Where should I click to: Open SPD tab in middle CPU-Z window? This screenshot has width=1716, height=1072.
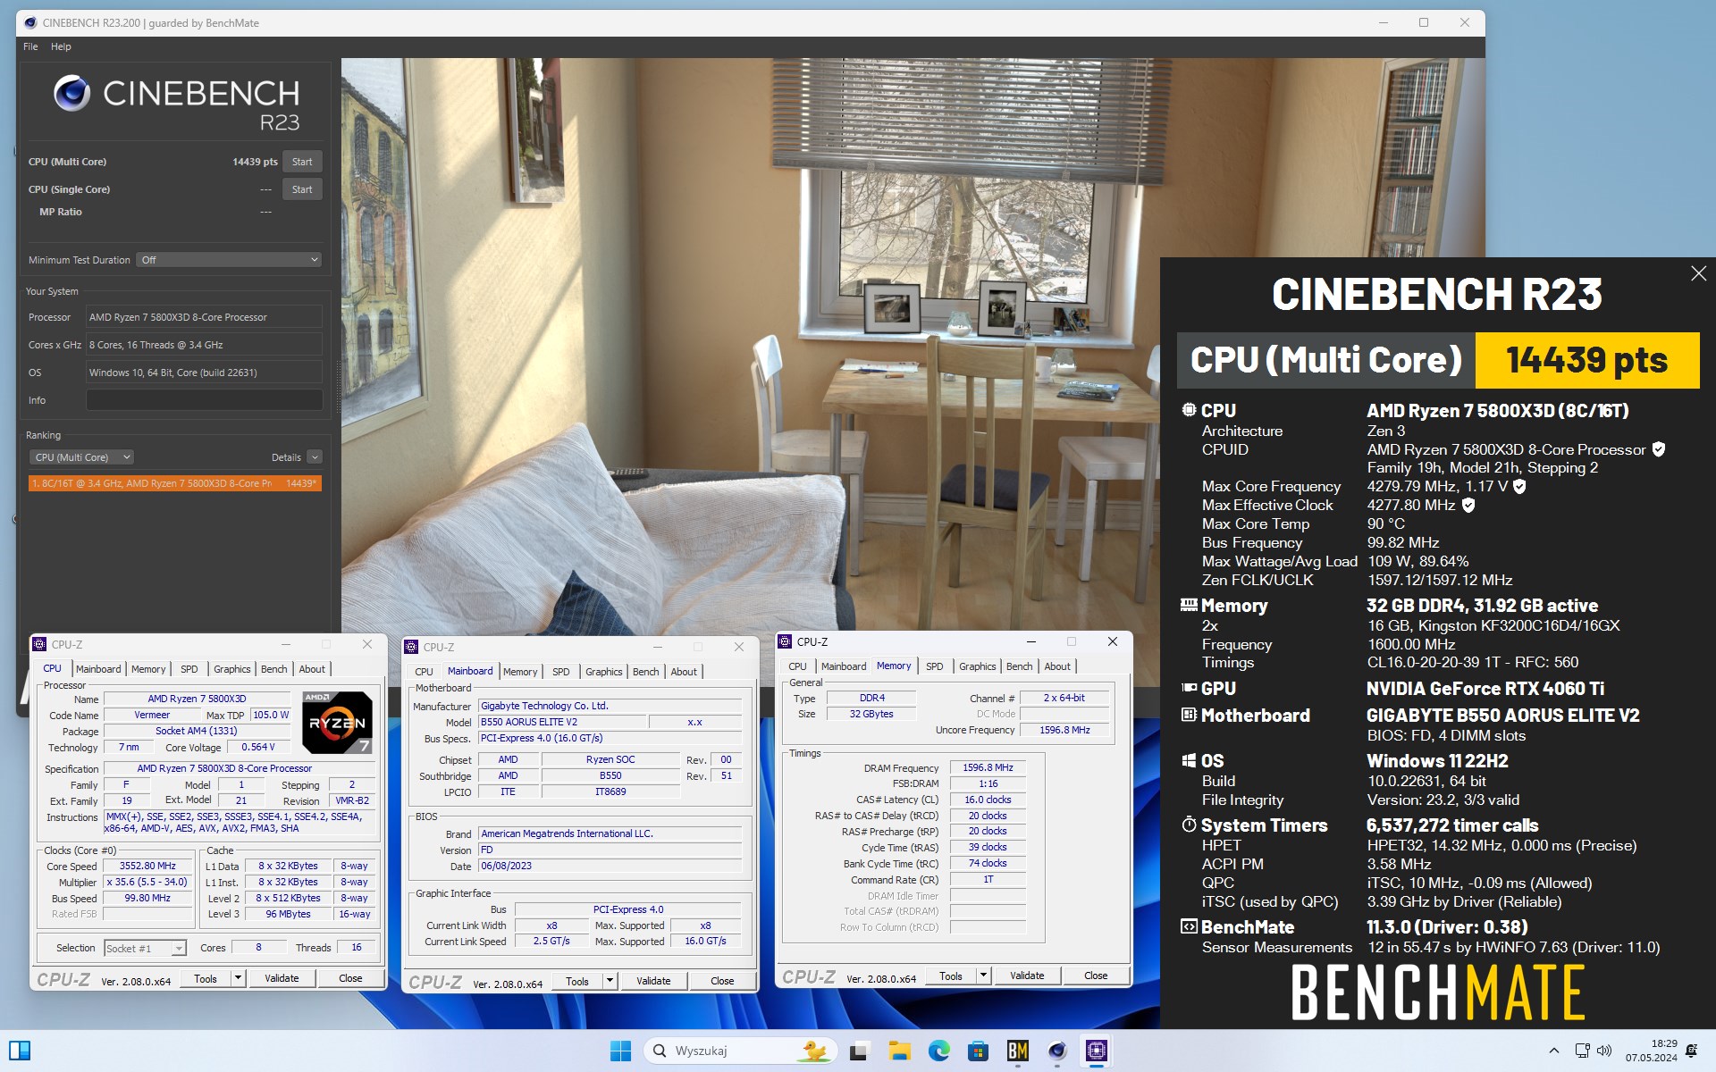[561, 672]
